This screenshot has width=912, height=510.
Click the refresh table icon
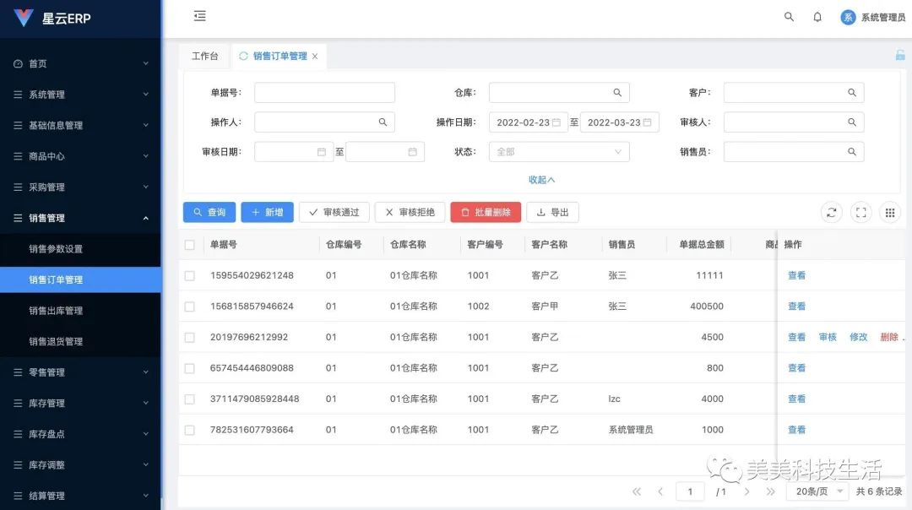[831, 212]
